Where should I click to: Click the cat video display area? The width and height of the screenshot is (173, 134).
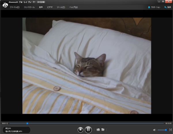click(86, 66)
